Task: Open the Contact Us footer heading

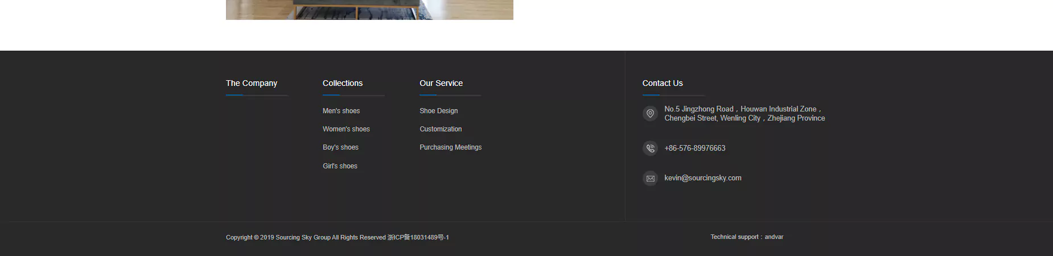Action: [663, 83]
